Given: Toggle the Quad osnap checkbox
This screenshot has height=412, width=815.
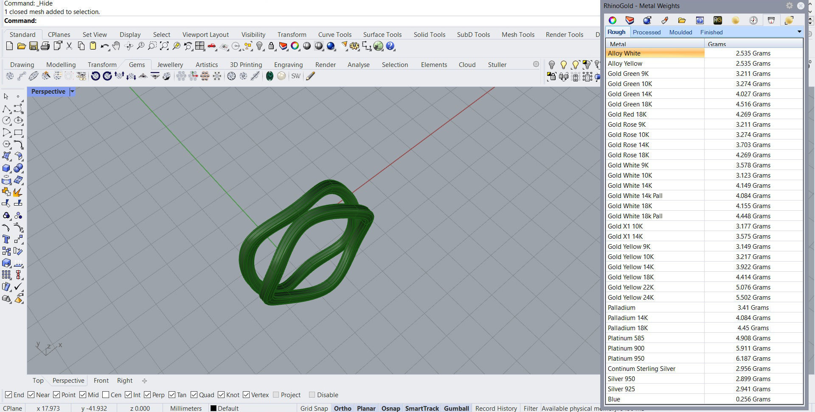Looking at the screenshot, I should (194, 395).
